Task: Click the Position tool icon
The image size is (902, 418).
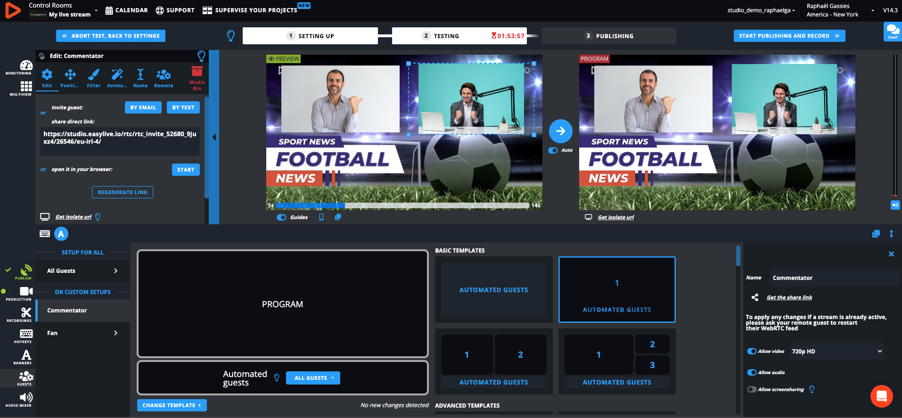Action: click(70, 78)
